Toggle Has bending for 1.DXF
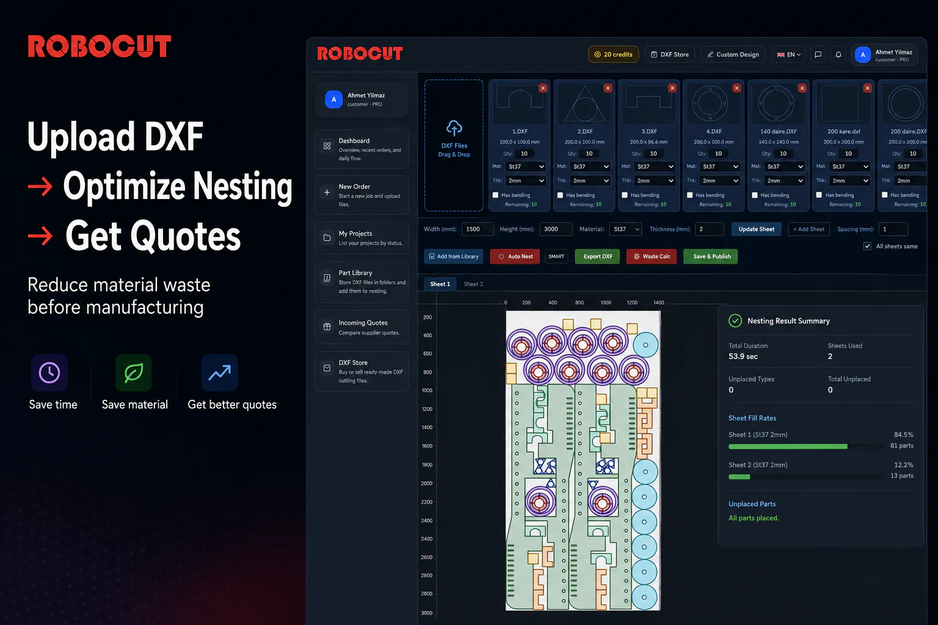 coord(496,195)
